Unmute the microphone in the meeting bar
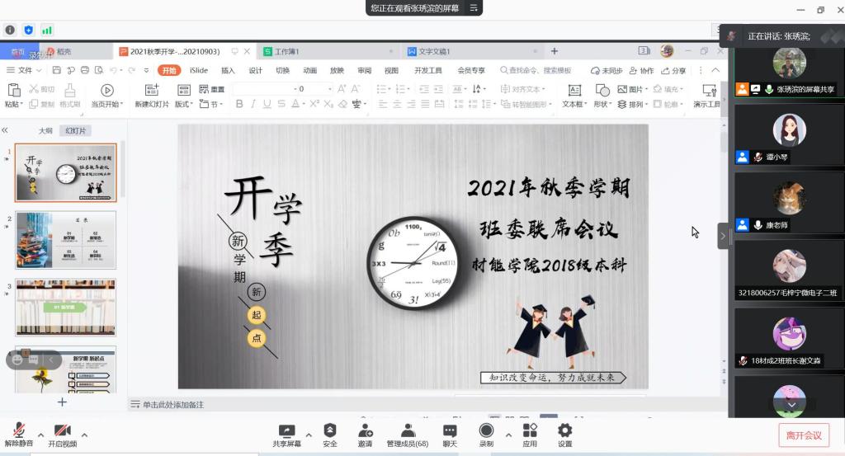 (x=18, y=433)
